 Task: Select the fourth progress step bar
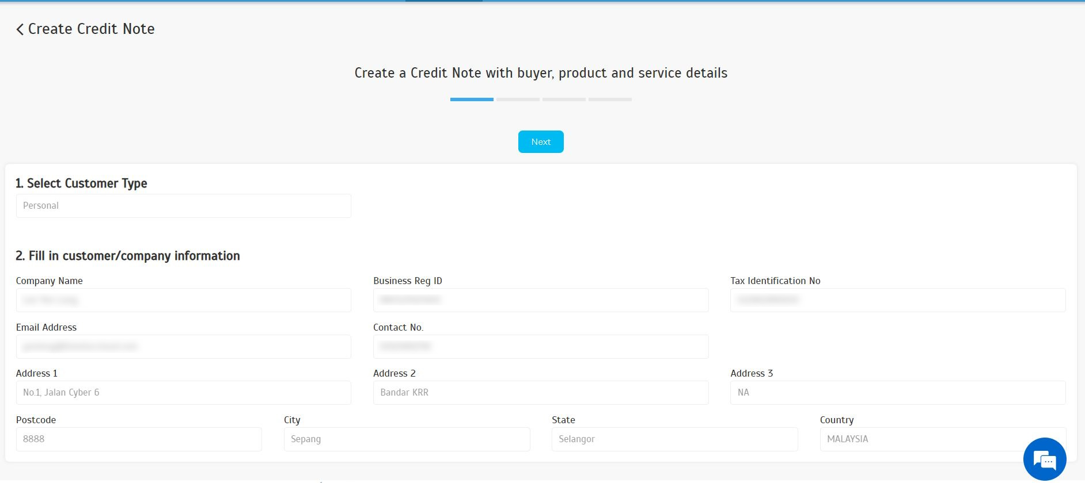pos(610,99)
